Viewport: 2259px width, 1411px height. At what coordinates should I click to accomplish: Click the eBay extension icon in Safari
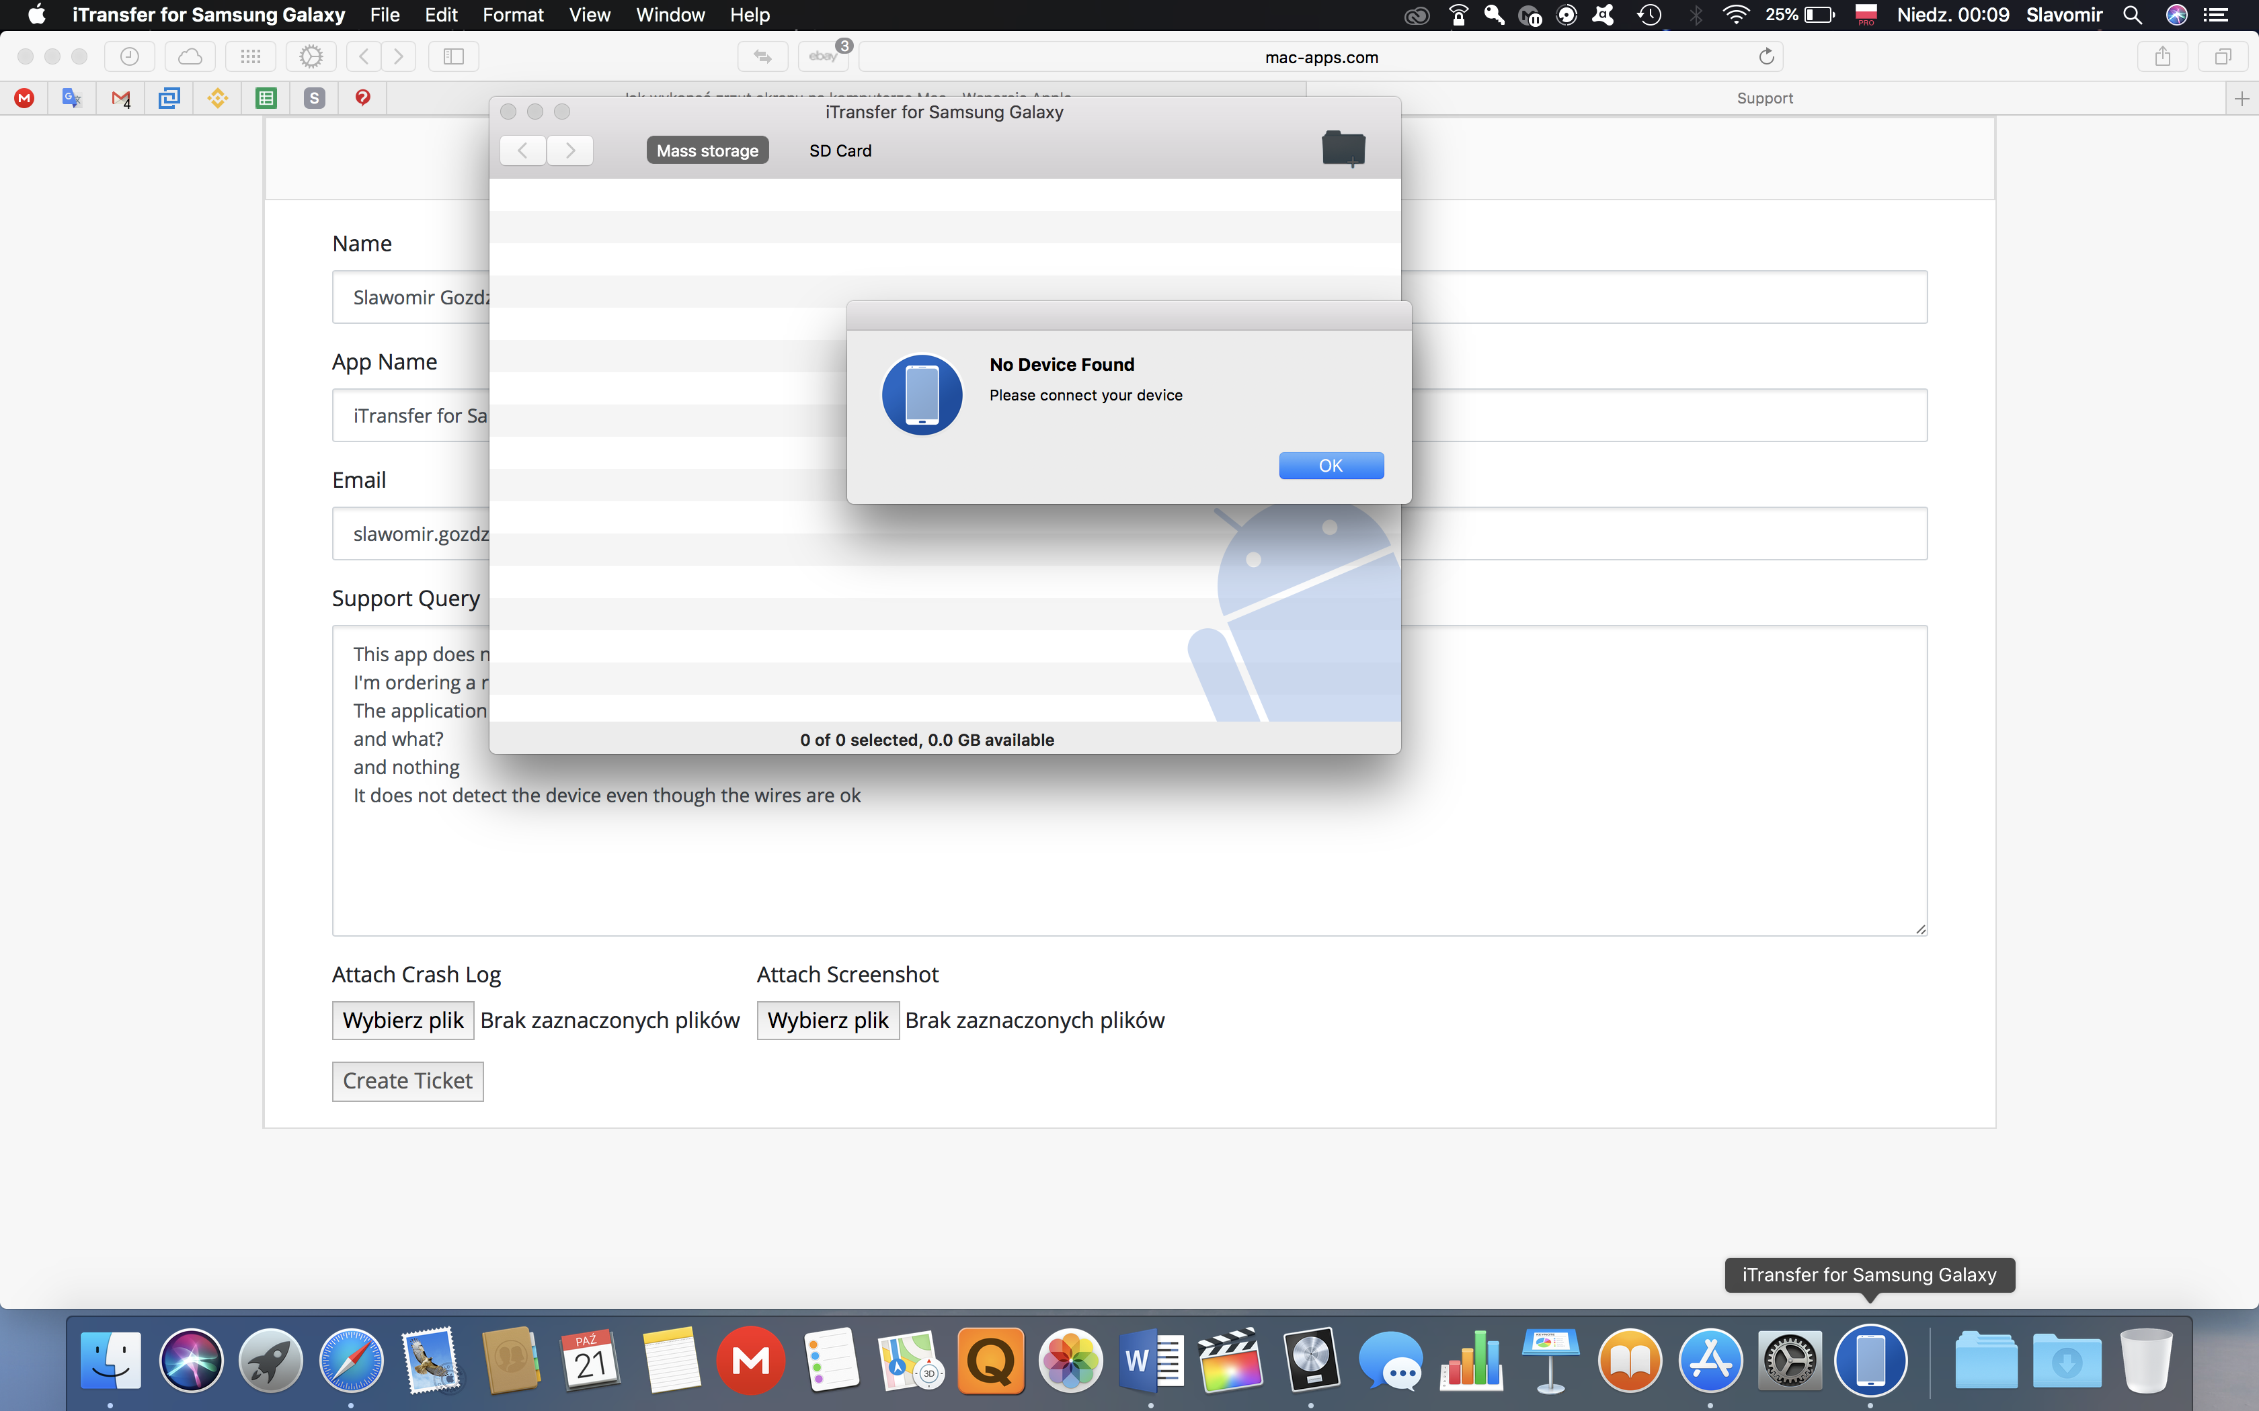(x=824, y=57)
